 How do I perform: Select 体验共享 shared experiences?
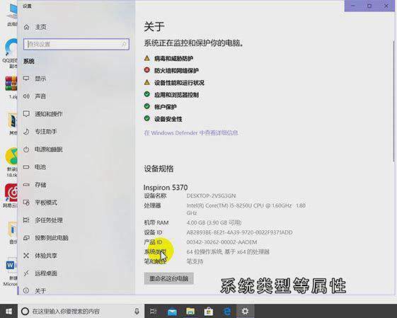(40, 256)
